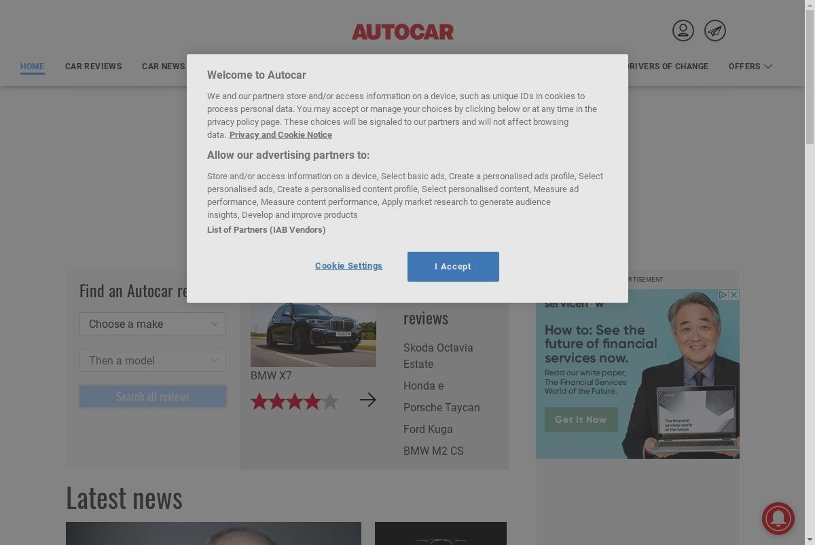
Task: Click the Latest news heading
Action: [x=124, y=498]
